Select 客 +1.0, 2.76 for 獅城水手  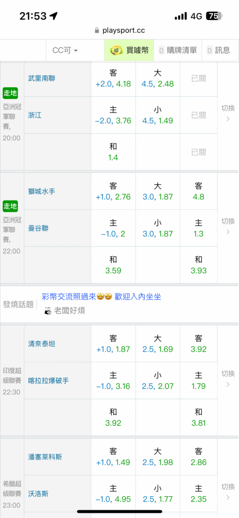[x=113, y=191]
